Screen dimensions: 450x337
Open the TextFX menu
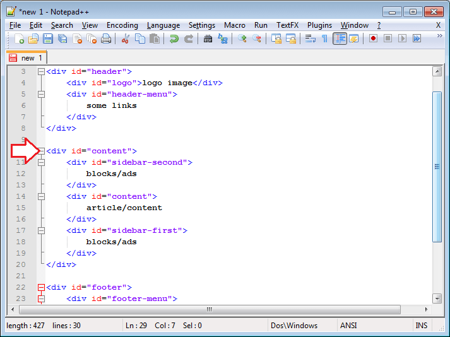[x=287, y=25]
